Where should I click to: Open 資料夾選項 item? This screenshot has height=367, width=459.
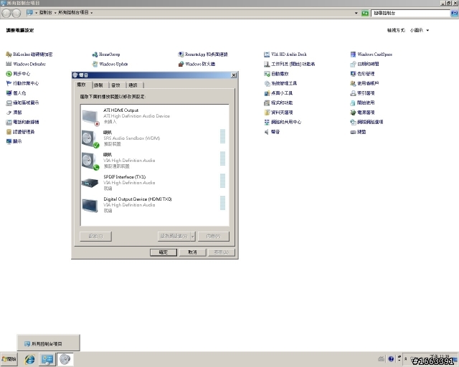[x=278, y=113]
